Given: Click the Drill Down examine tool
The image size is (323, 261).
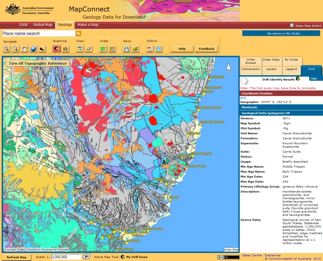Looking at the screenshot, I should [x=57, y=49].
